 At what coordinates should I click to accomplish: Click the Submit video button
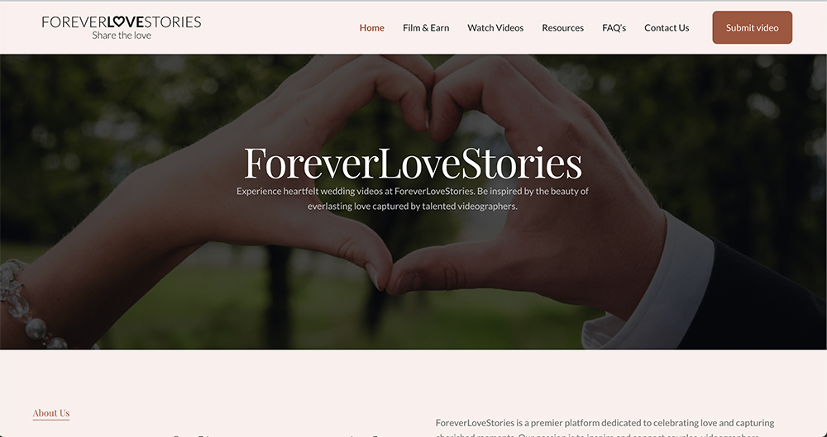pos(752,27)
